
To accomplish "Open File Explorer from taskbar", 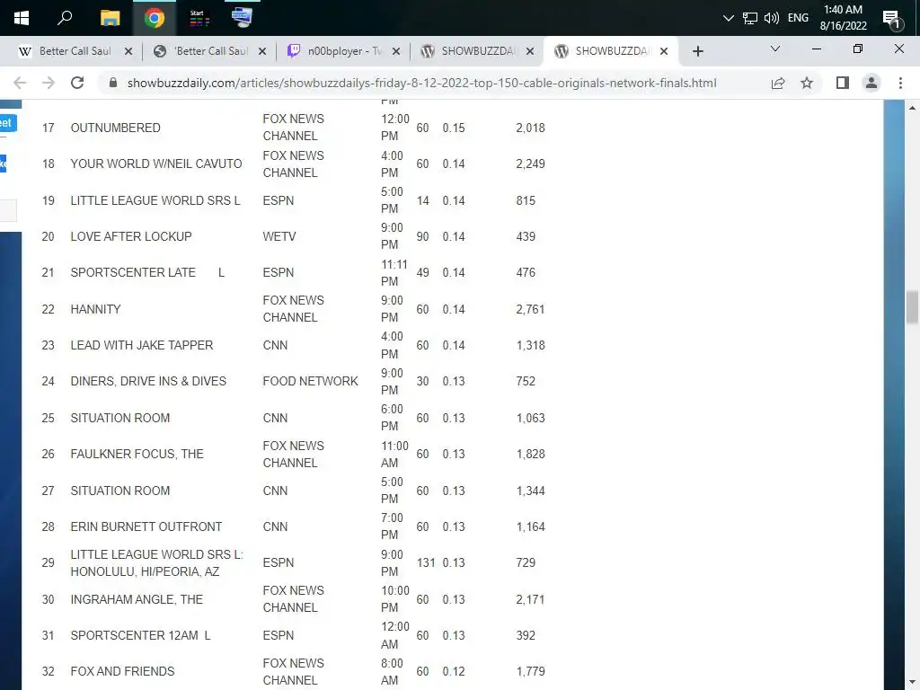I will pyautogui.click(x=110, y=18).
